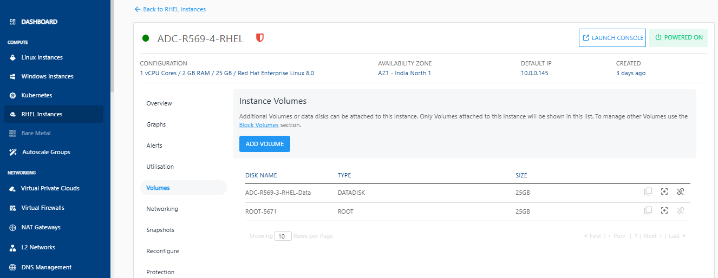This screenshot has width=718, height=278.
Task: Open Virtual Private Clouds in the sidebar
Action: (50, 189)
